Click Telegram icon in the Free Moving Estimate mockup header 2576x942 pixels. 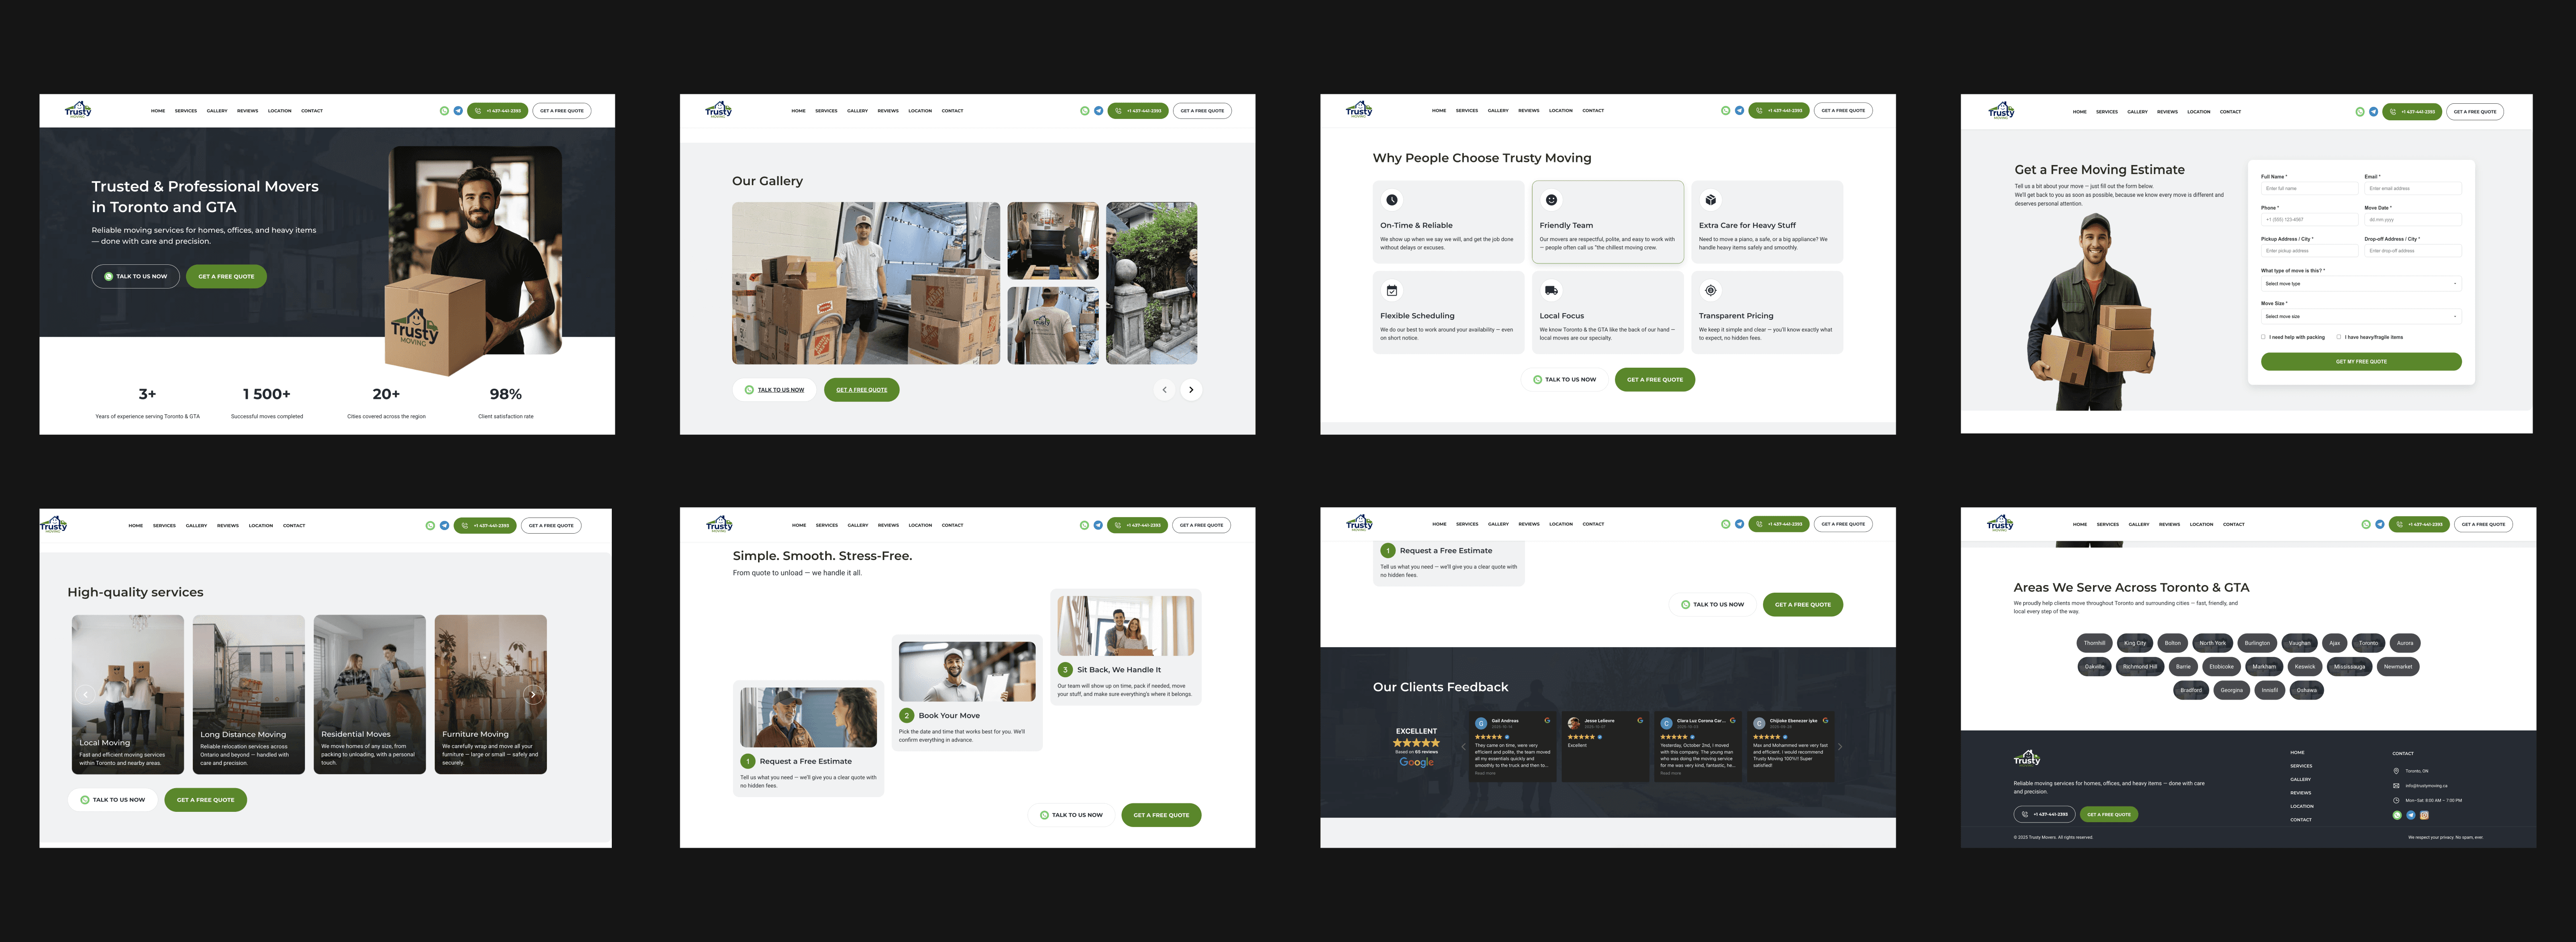click(2373, 112)
